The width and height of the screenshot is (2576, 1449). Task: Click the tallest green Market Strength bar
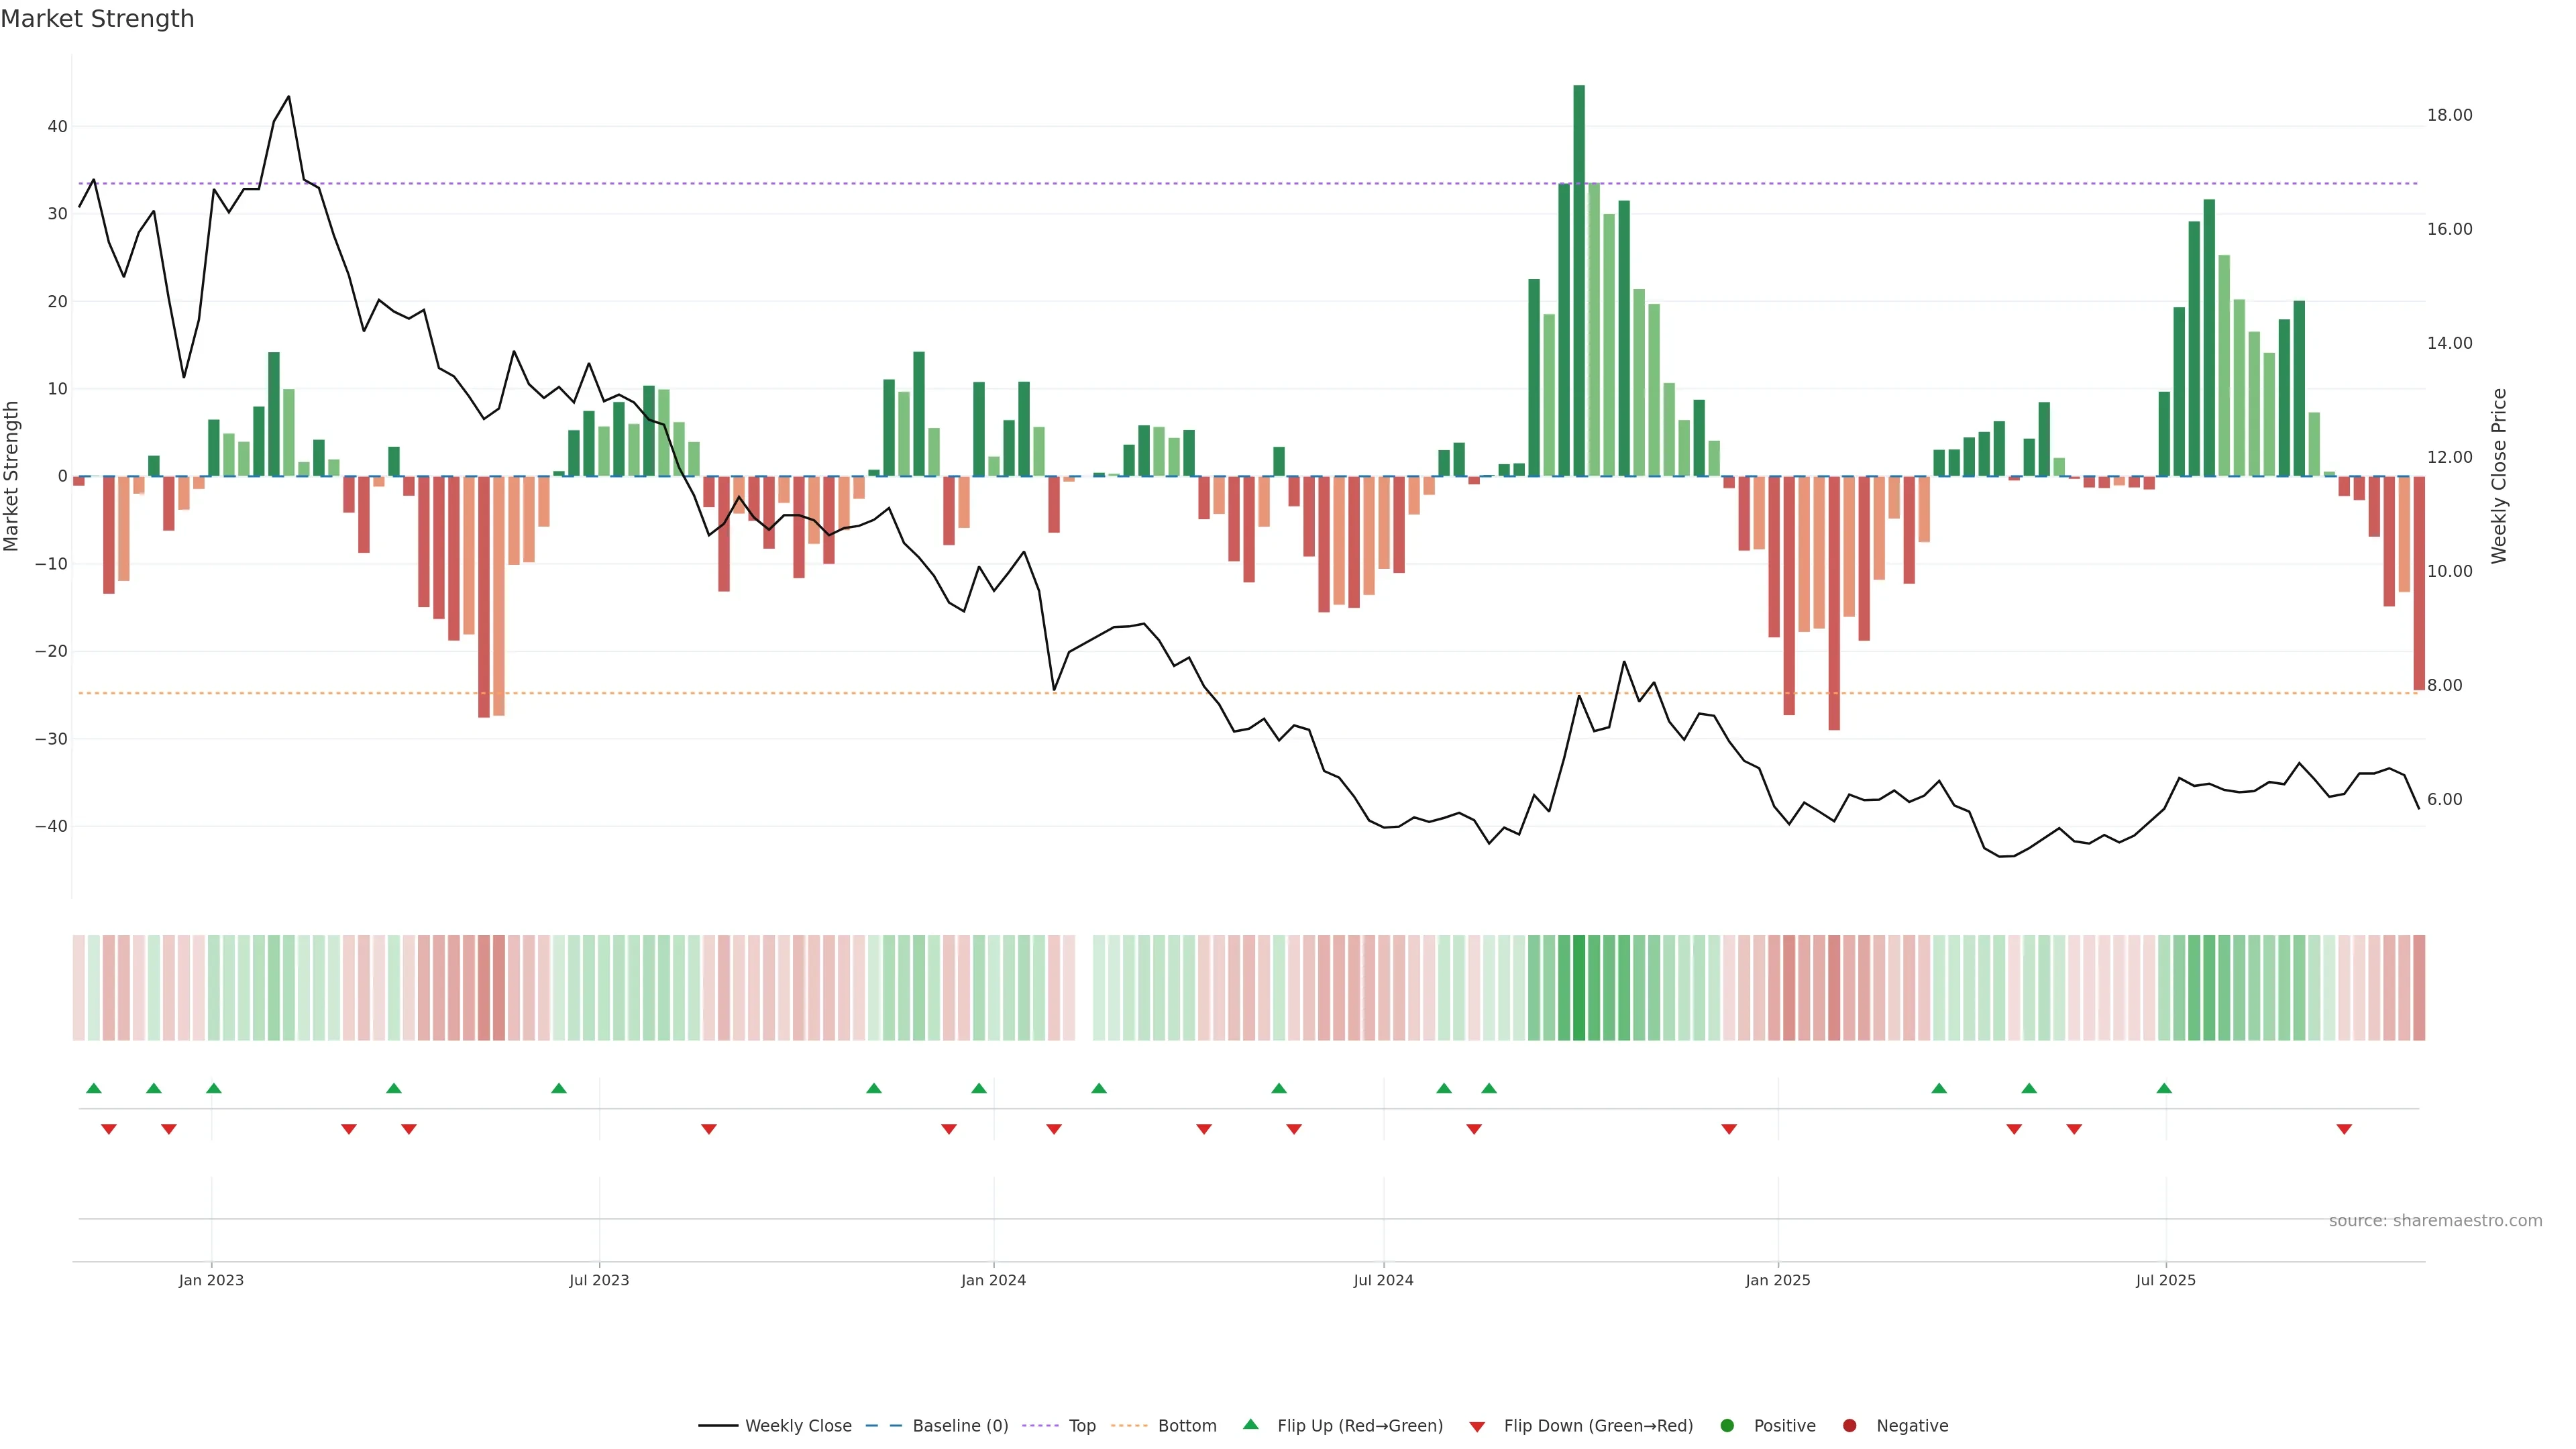tap(1579, 280)
